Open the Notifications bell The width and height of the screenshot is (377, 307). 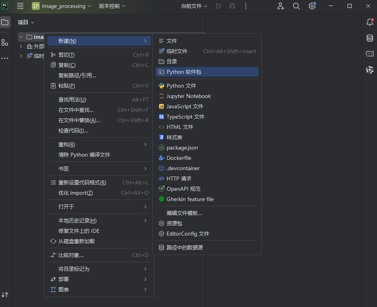click(370, 22)
